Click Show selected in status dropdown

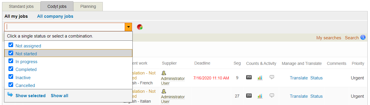30,96
